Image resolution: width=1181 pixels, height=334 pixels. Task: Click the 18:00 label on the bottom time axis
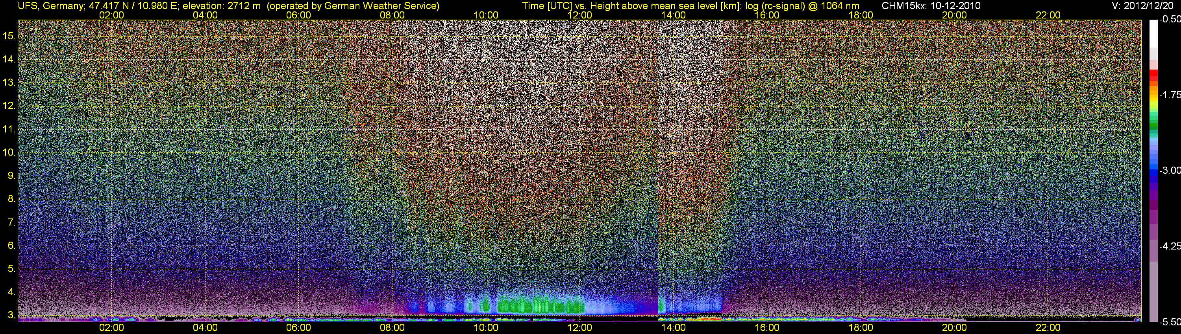pos(861,328)
